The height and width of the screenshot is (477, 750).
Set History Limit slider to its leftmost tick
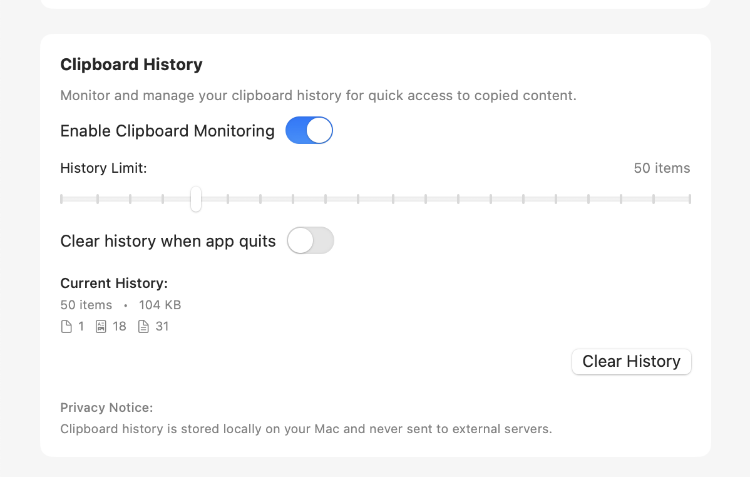click(61, 199)
